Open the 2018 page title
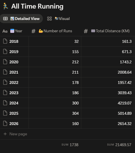This screenshot has height=153, width=135. [14, 41]
